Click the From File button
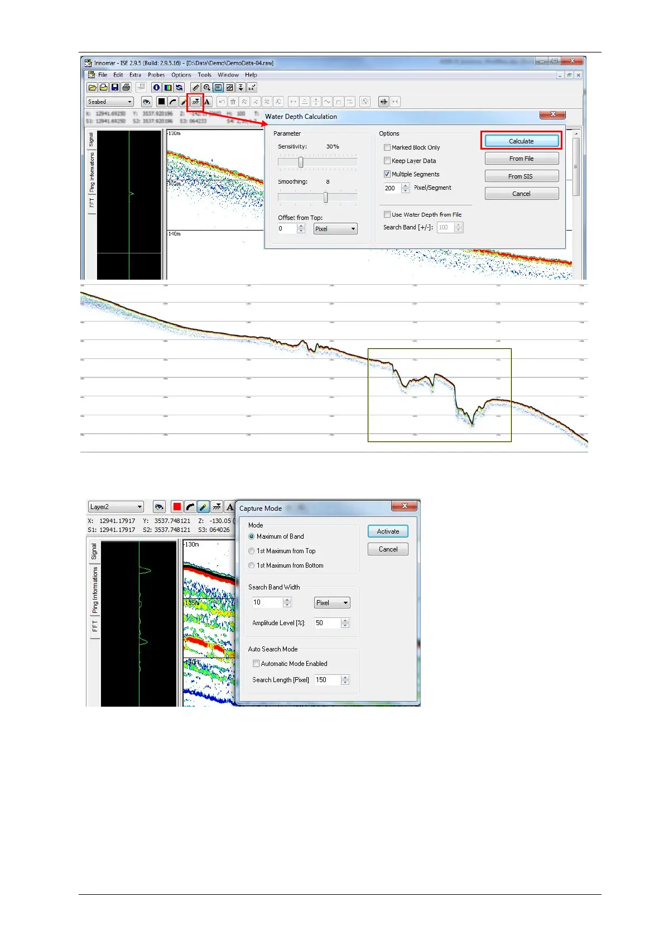 [x=521, y=159]
